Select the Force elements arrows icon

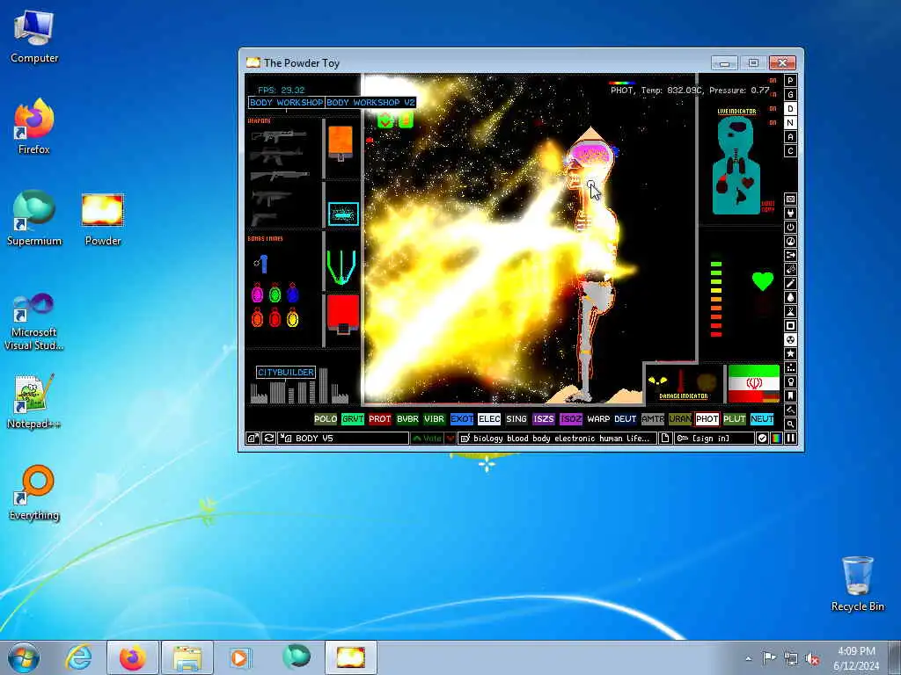790,256
